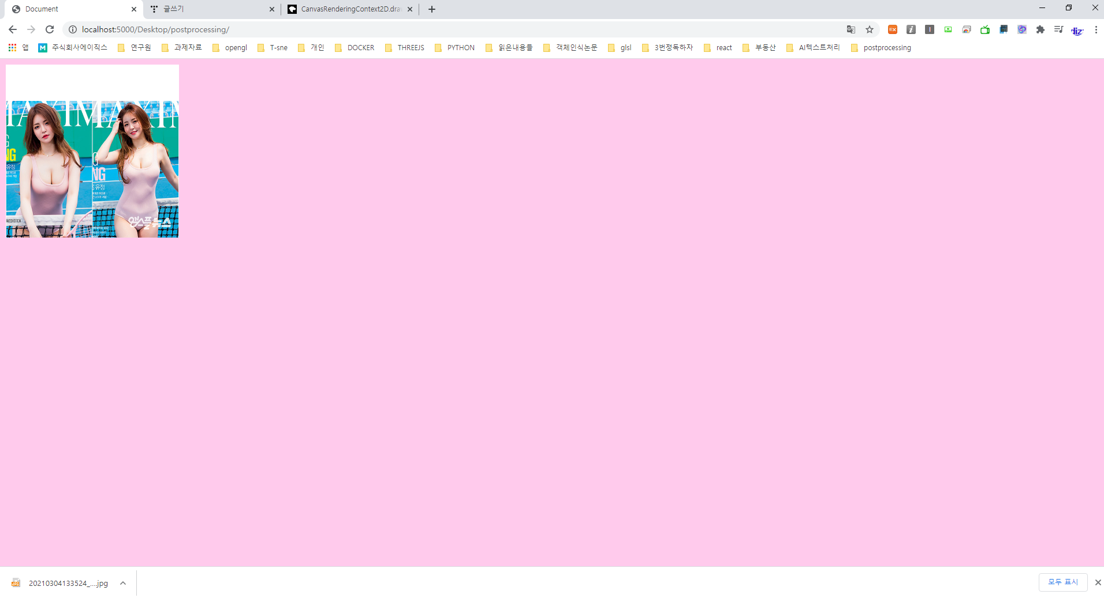Open the 부동산 bookmark folder

click(759, 48)
